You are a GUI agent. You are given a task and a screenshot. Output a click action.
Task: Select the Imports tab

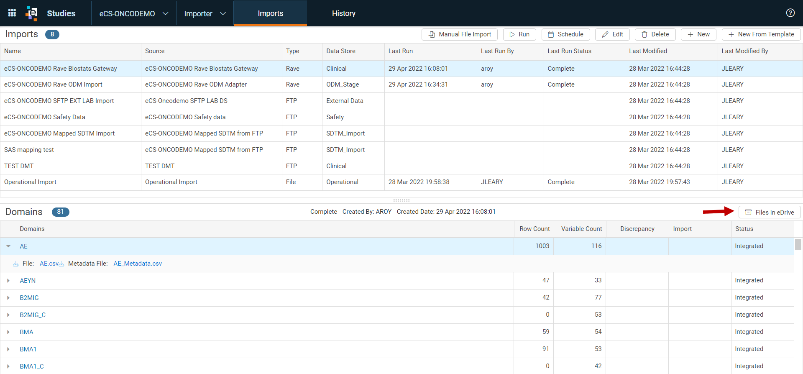coord(270,13)
